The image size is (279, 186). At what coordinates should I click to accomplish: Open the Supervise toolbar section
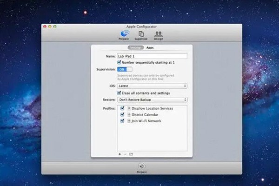[x=141, y=35]
